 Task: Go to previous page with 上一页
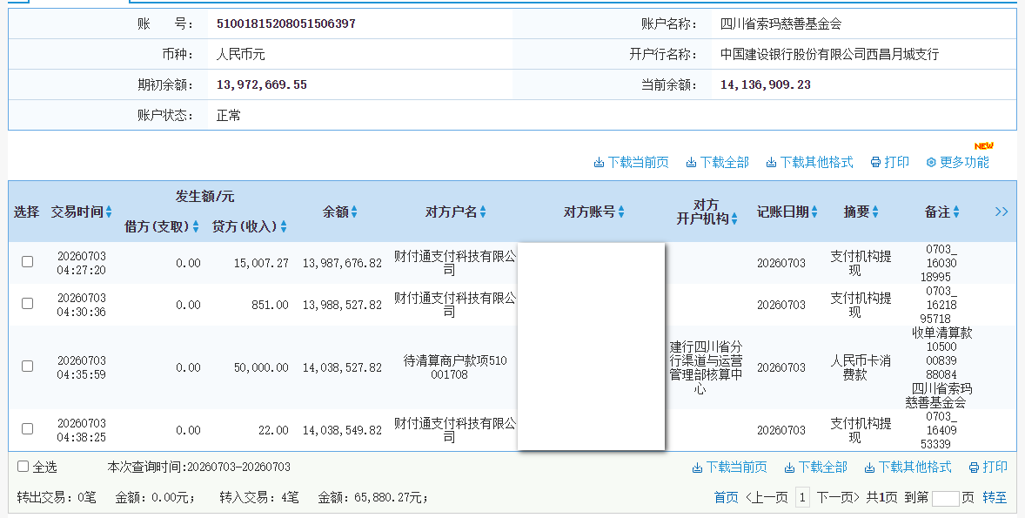767,498
